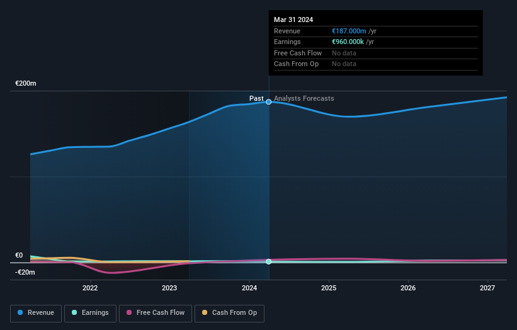
Task: Click the Revenue row label in the tooltip
Action: [287, 31]
